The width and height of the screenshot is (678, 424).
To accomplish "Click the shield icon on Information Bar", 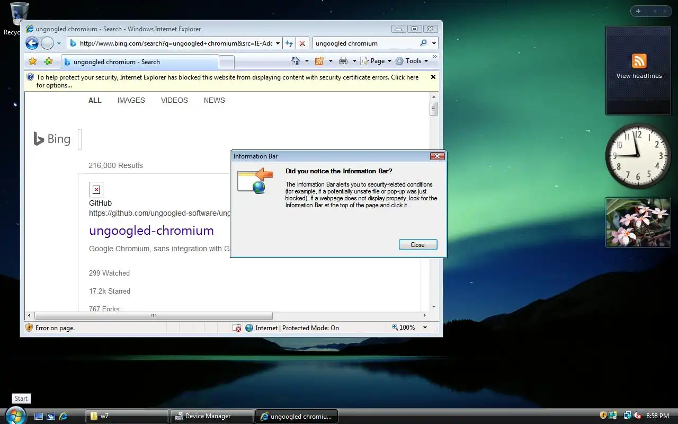I will tap(30, 77).
